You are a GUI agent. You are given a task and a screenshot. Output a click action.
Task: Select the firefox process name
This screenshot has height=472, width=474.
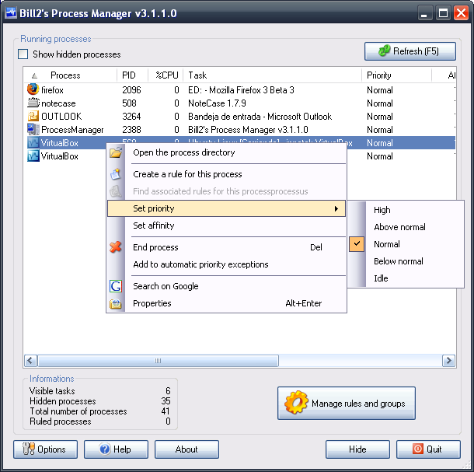52,90
